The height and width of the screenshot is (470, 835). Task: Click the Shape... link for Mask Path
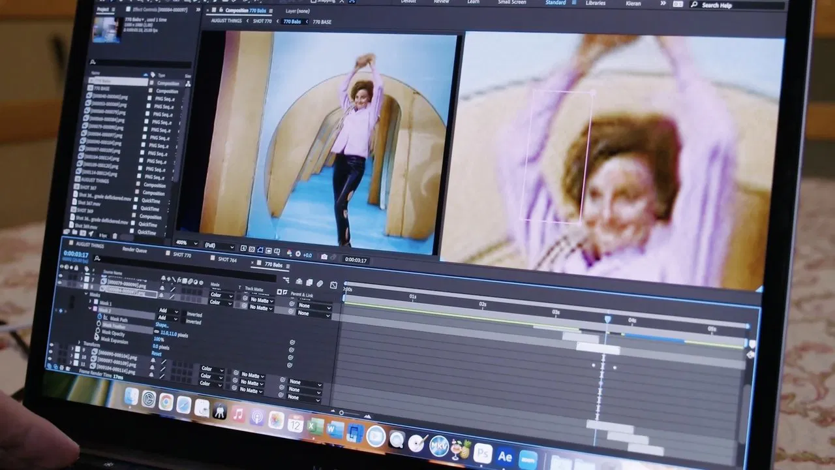pos(161,325)
